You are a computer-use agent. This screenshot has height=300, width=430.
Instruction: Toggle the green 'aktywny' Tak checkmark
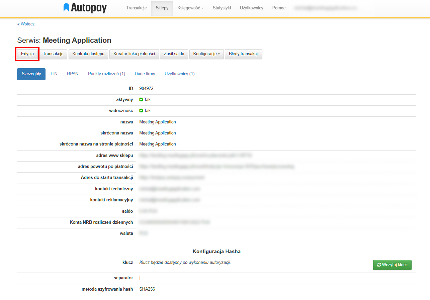click(141, 99)
